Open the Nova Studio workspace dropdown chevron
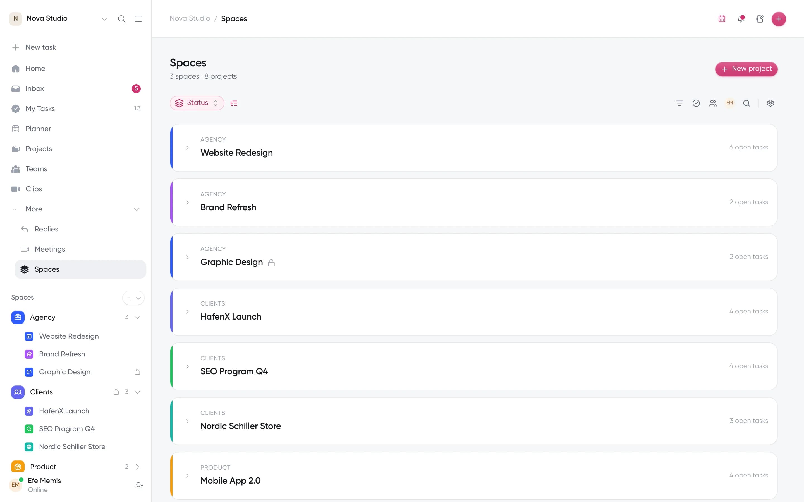This screenshot has width=804, height=502. (104, 19)
